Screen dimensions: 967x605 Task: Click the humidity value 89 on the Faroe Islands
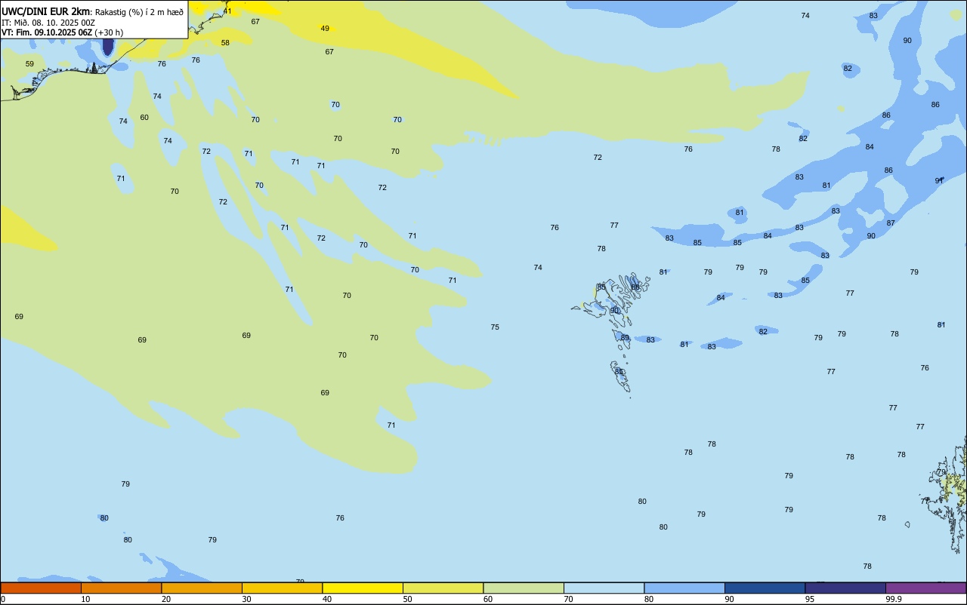coord(625,338)
